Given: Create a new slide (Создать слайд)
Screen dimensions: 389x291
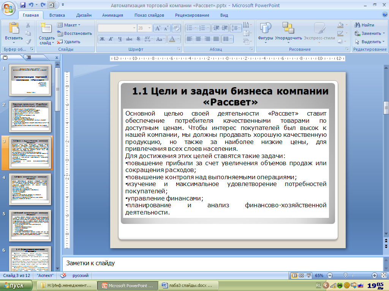Looking at the screenshot, I should tap(46, 34).
